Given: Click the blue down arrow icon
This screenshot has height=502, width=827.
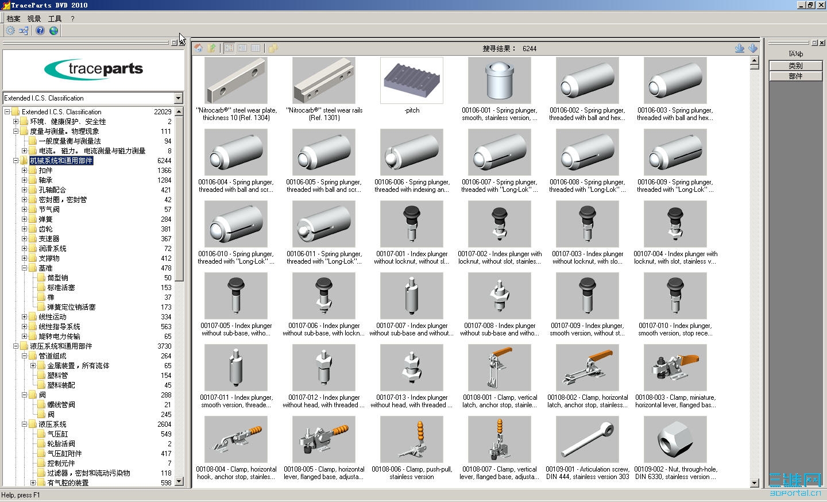Looking at the screenshot, I should coord(752,48).
